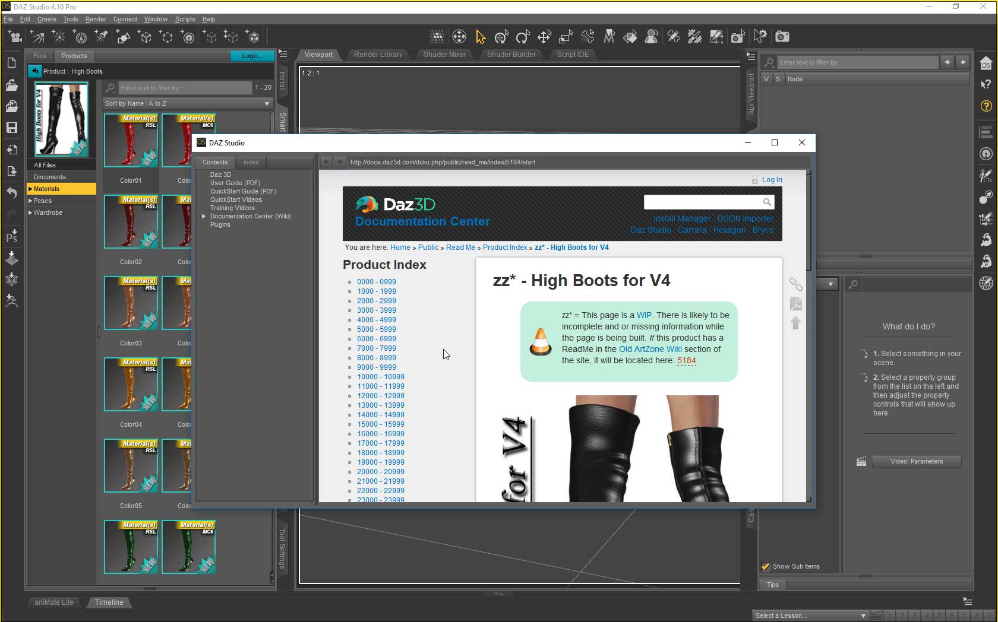Select the Color01 RSL boots thumbnail
Screen dimensions: 998x622
131,141
